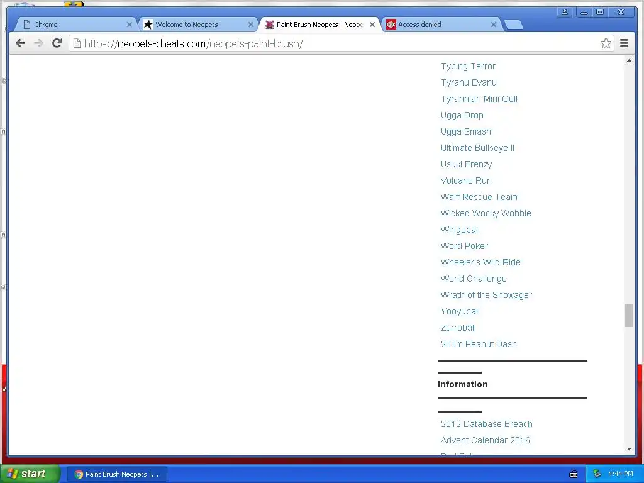Open the Chrome hamburger menu
This screenshot has height=483, width=644.
624,43
